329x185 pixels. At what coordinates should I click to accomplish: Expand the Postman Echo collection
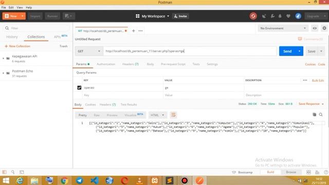3,73
